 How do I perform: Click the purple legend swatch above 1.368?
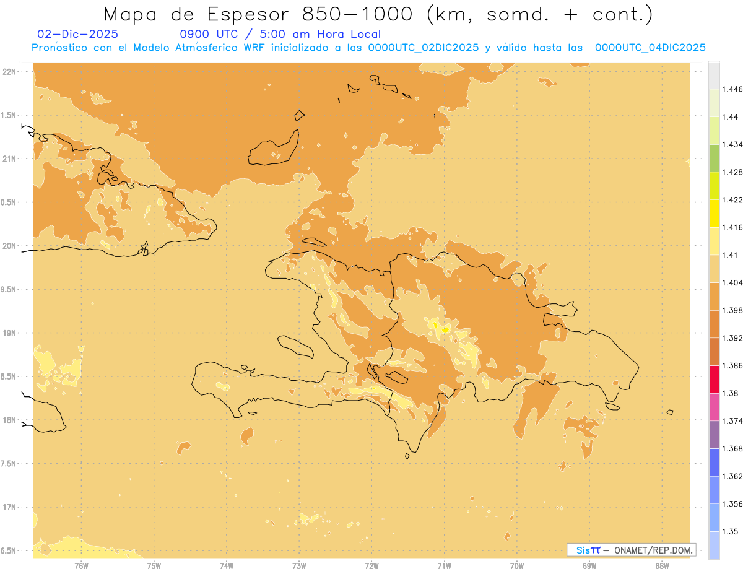tap(714, 434)
